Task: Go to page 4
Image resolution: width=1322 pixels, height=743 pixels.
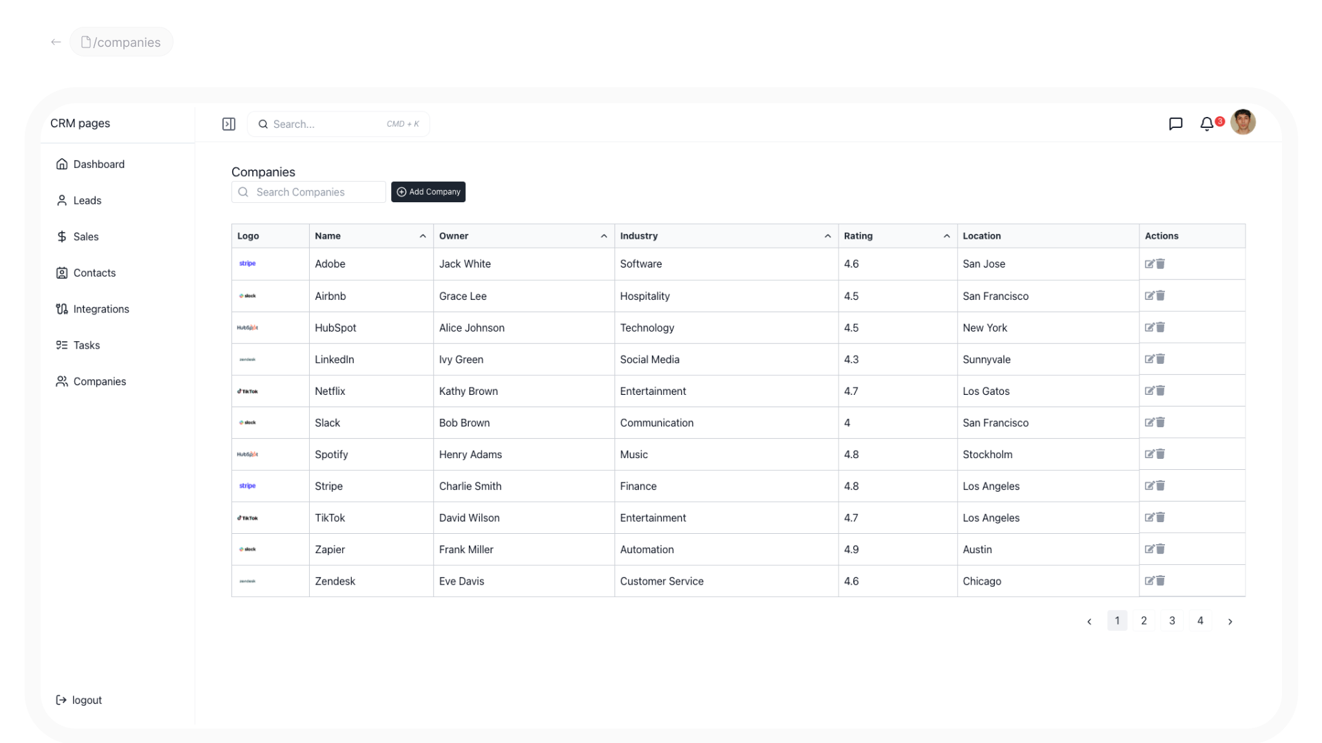Action: tap(1200, 621)
